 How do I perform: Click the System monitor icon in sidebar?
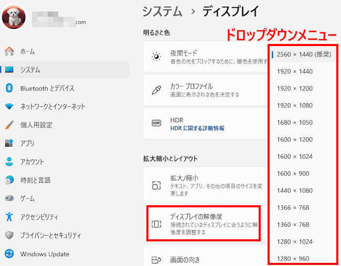(x=9, y=70)
